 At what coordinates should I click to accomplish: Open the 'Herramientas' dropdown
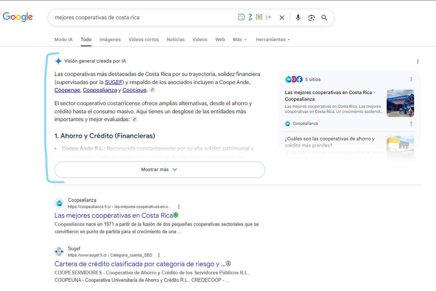pyautogui.click(x=273, y=39)
